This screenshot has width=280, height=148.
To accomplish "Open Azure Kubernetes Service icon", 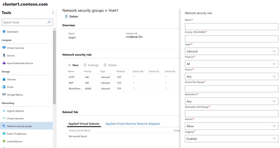I will [4, 63].
